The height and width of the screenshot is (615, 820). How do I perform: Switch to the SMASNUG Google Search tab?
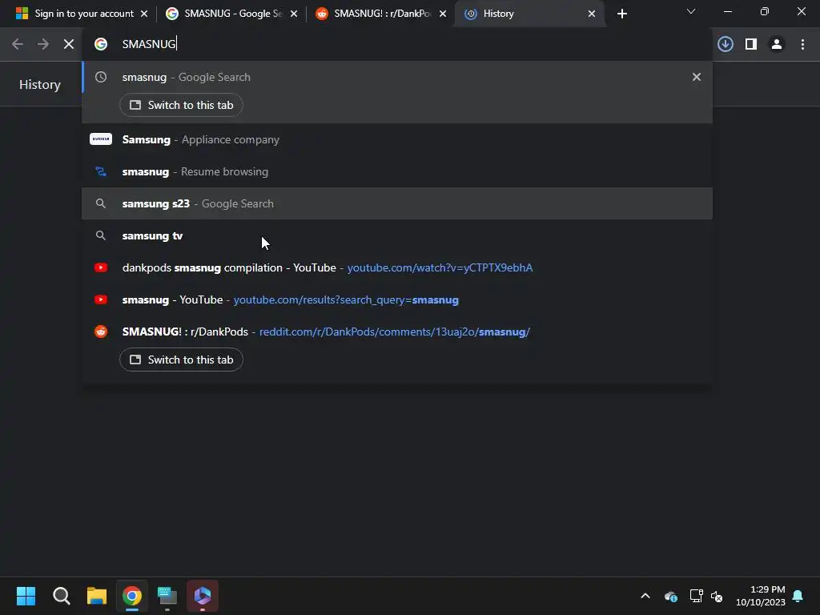(230, 14)
